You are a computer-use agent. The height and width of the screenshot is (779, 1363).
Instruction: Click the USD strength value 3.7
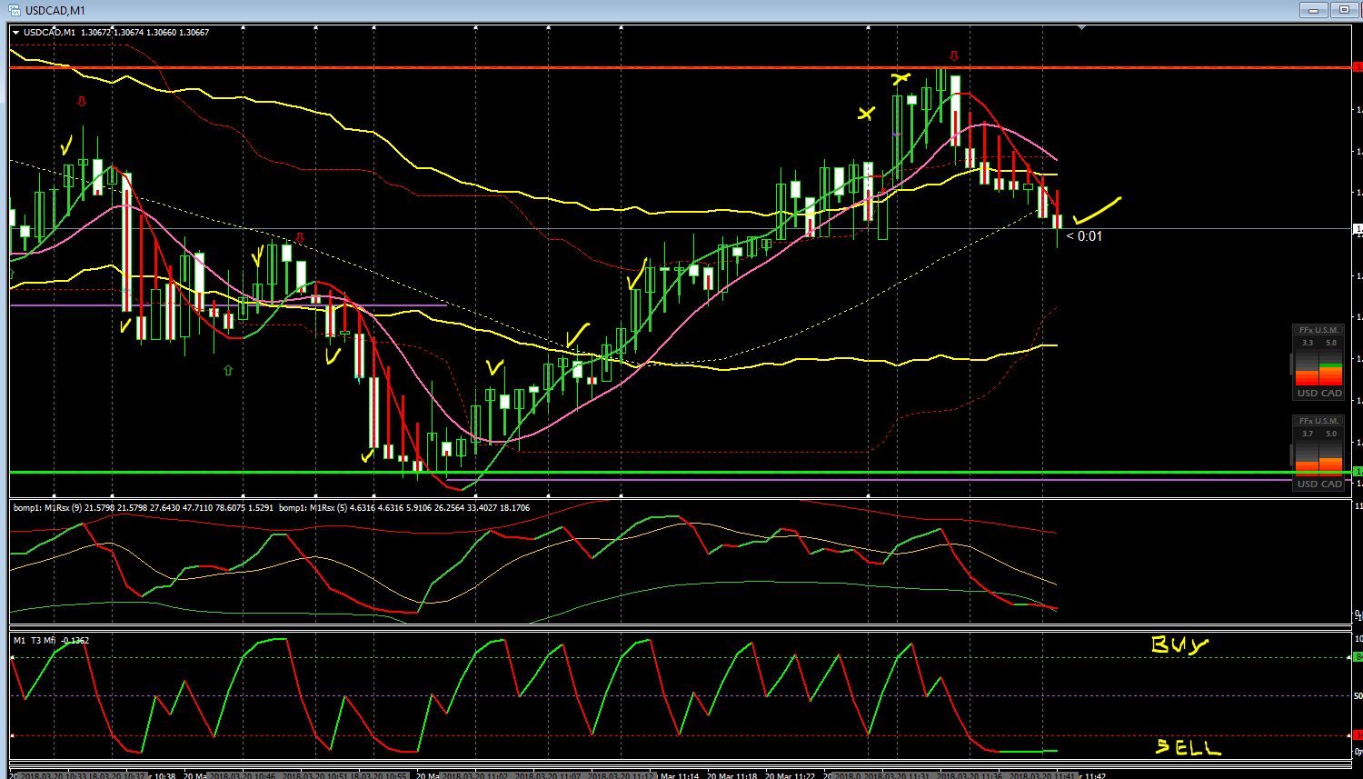1308,434
